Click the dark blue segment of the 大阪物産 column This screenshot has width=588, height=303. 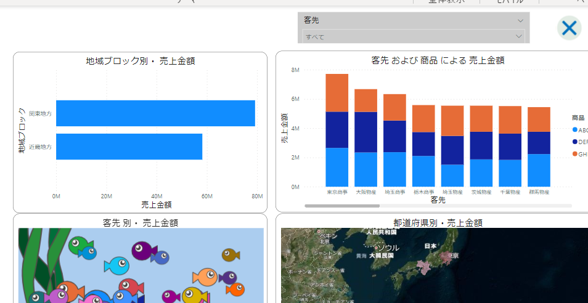(365, 132)
